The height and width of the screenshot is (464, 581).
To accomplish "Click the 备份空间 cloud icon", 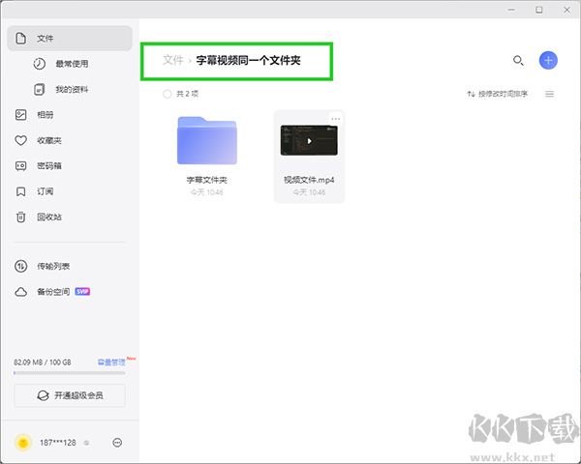I will tap(20, 292).
